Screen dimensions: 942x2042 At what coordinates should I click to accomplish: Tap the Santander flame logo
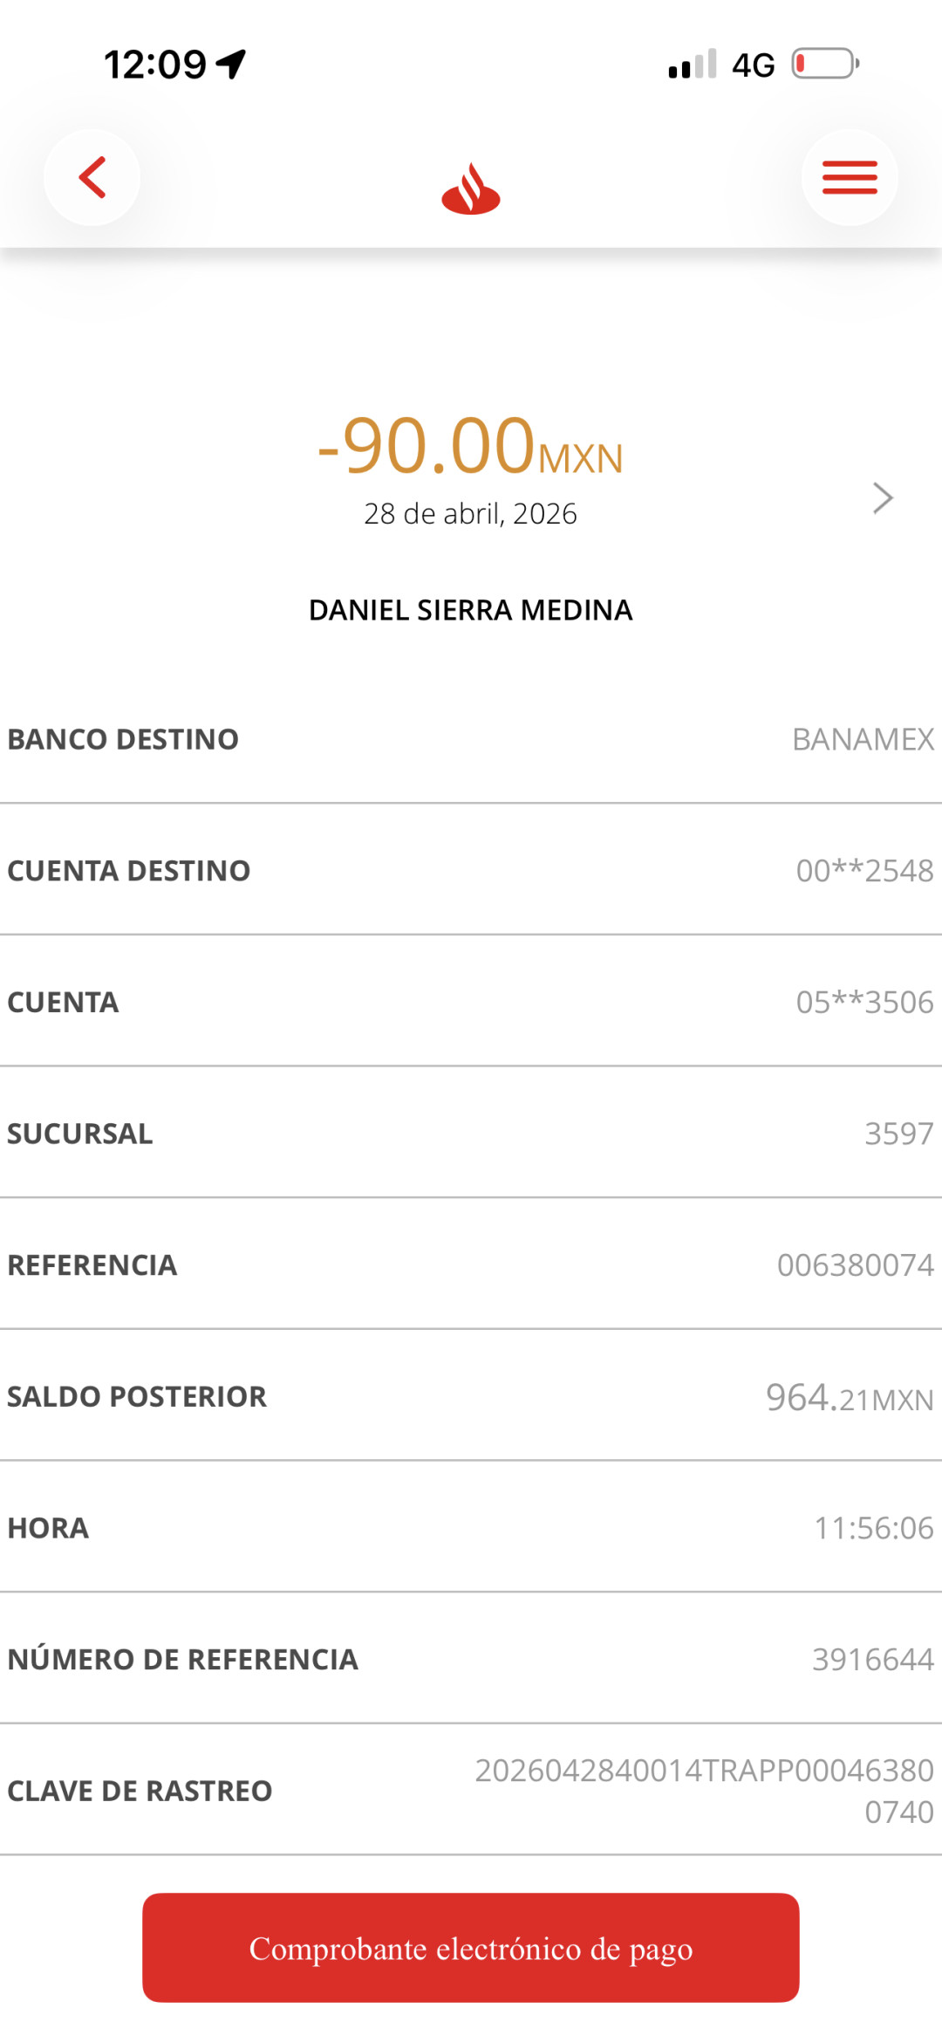pos(471,188)
